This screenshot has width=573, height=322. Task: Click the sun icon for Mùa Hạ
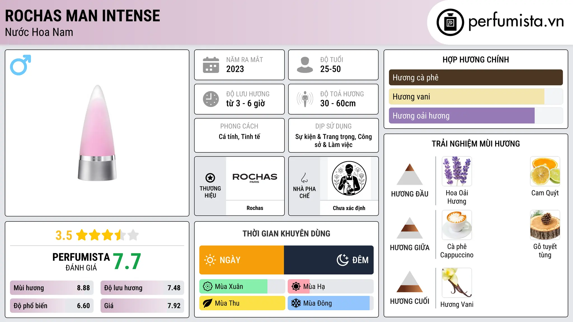tap(296, 287)
